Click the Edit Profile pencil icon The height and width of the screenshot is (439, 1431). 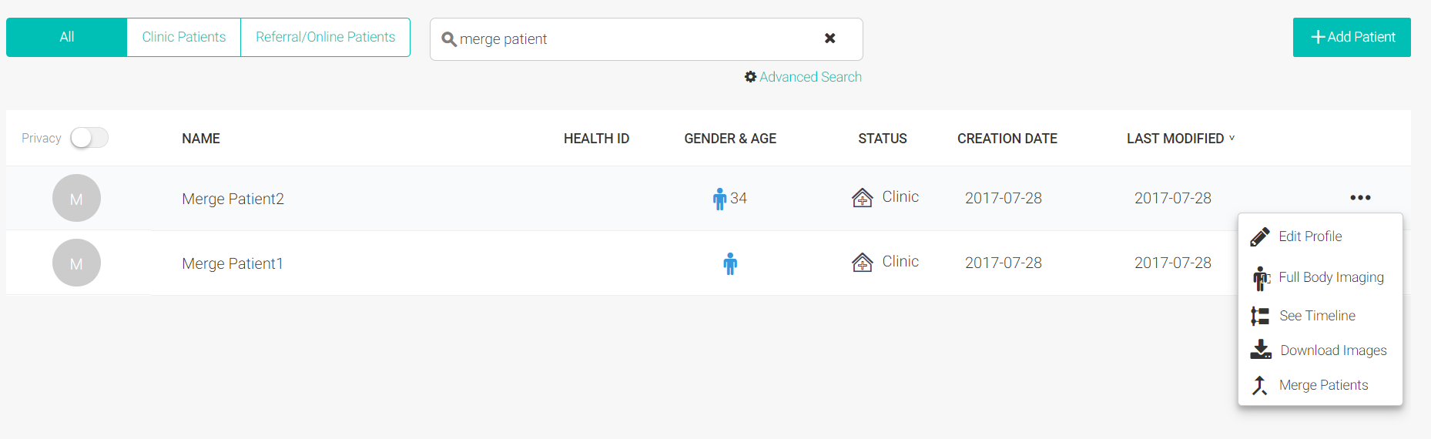point(1260,236)
